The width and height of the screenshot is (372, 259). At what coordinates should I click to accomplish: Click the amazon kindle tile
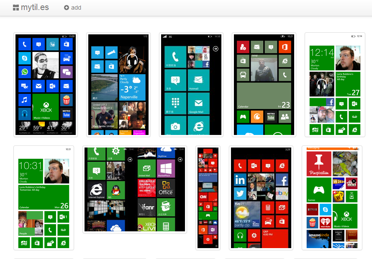point(319,239)
